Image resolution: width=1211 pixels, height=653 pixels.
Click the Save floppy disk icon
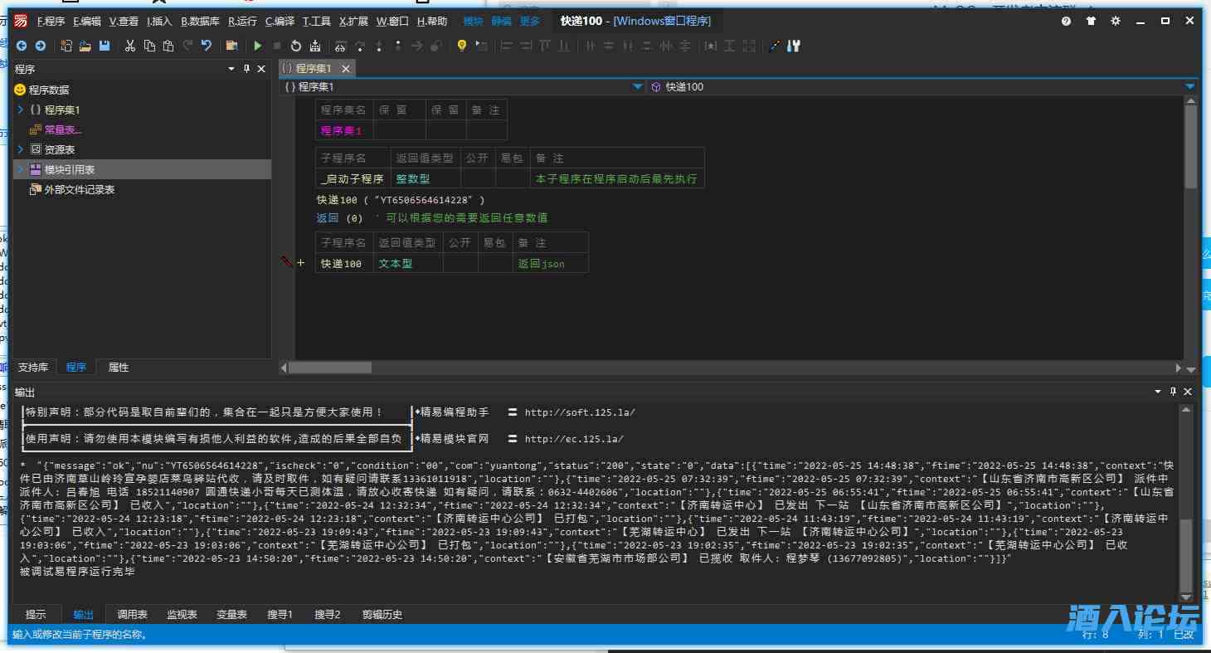pyautogui.click(x=105, y=46)
